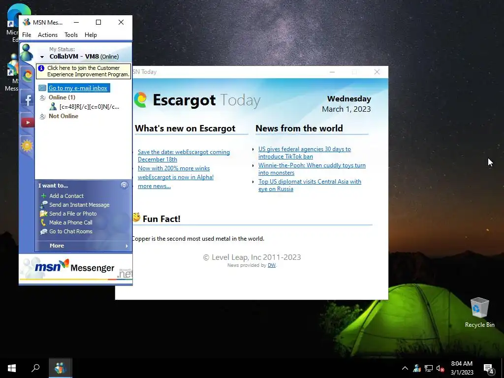
Task: Click the msn Messenger banner logo
Action: tap(75, 268)
